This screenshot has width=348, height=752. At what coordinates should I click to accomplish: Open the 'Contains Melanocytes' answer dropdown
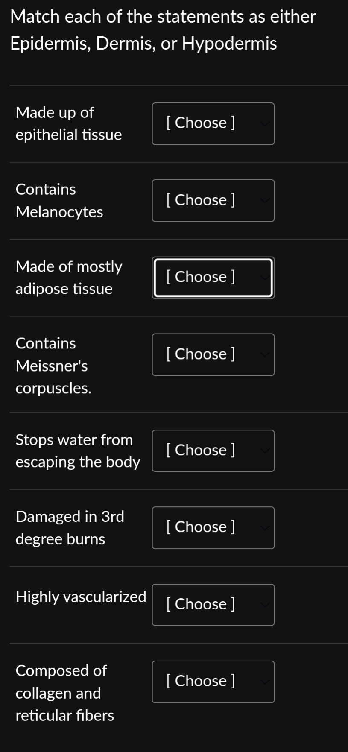coord(213,200)
